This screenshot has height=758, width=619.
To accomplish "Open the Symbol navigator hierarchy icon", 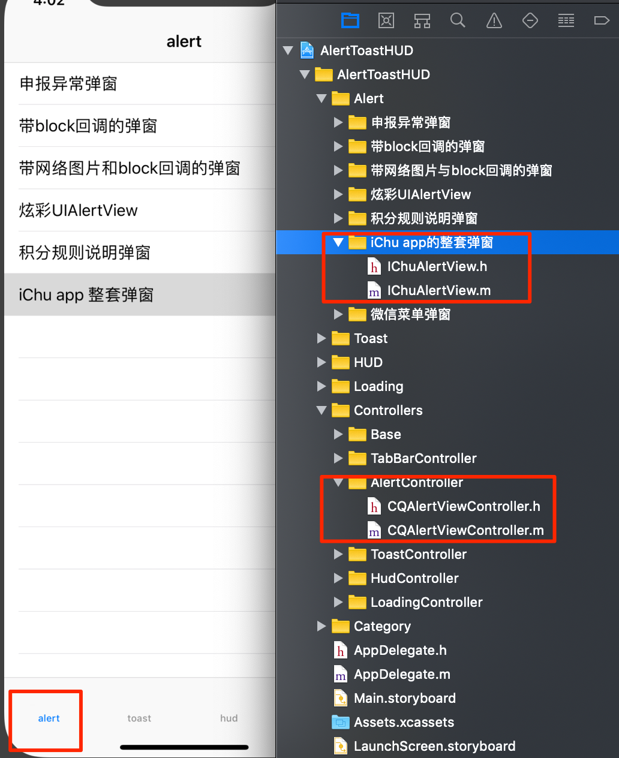I will [422, 21].
